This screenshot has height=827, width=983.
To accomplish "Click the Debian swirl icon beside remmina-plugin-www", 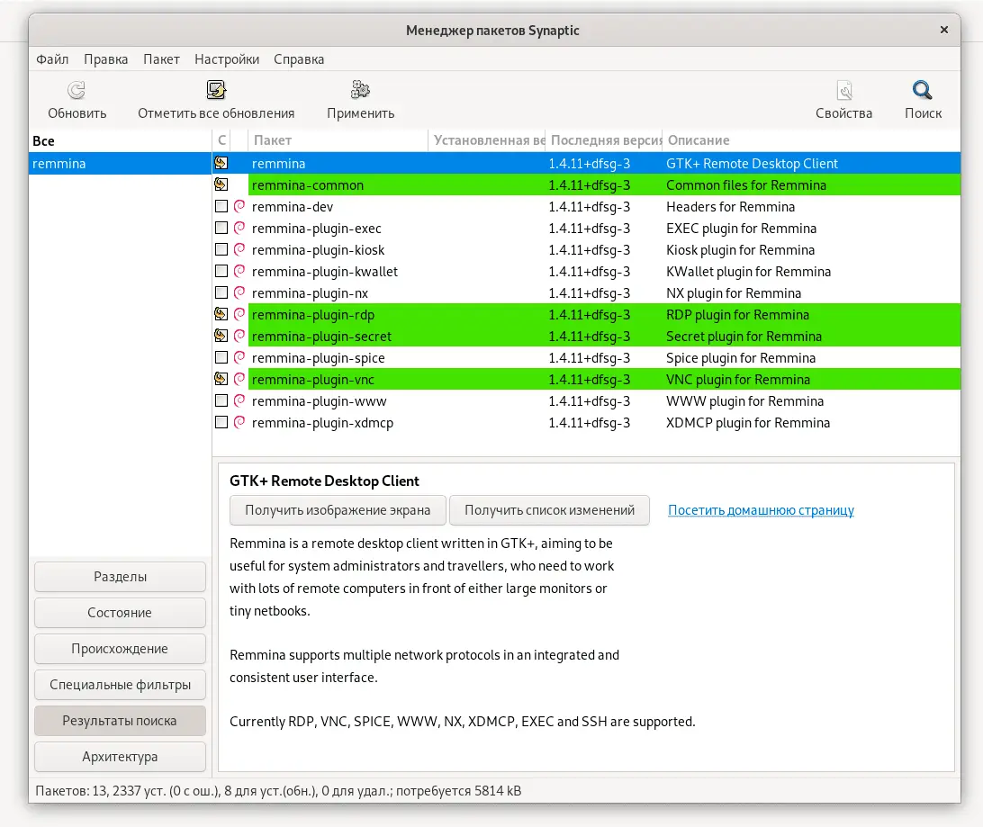I will [x=239, y=401].
